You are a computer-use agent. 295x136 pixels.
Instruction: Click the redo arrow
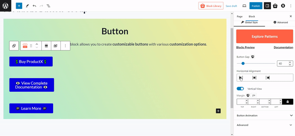41,6
